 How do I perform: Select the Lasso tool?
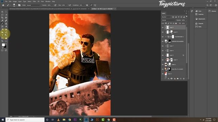tap(2, 15)
